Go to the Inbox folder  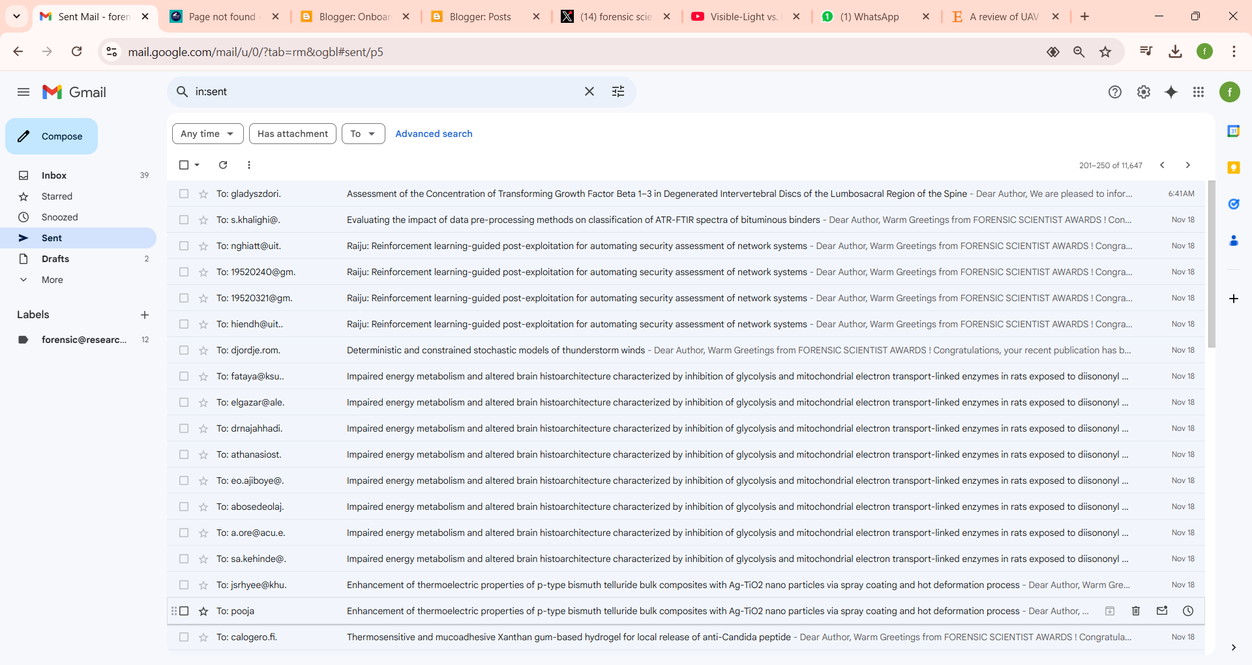click(x=54, y=175)
